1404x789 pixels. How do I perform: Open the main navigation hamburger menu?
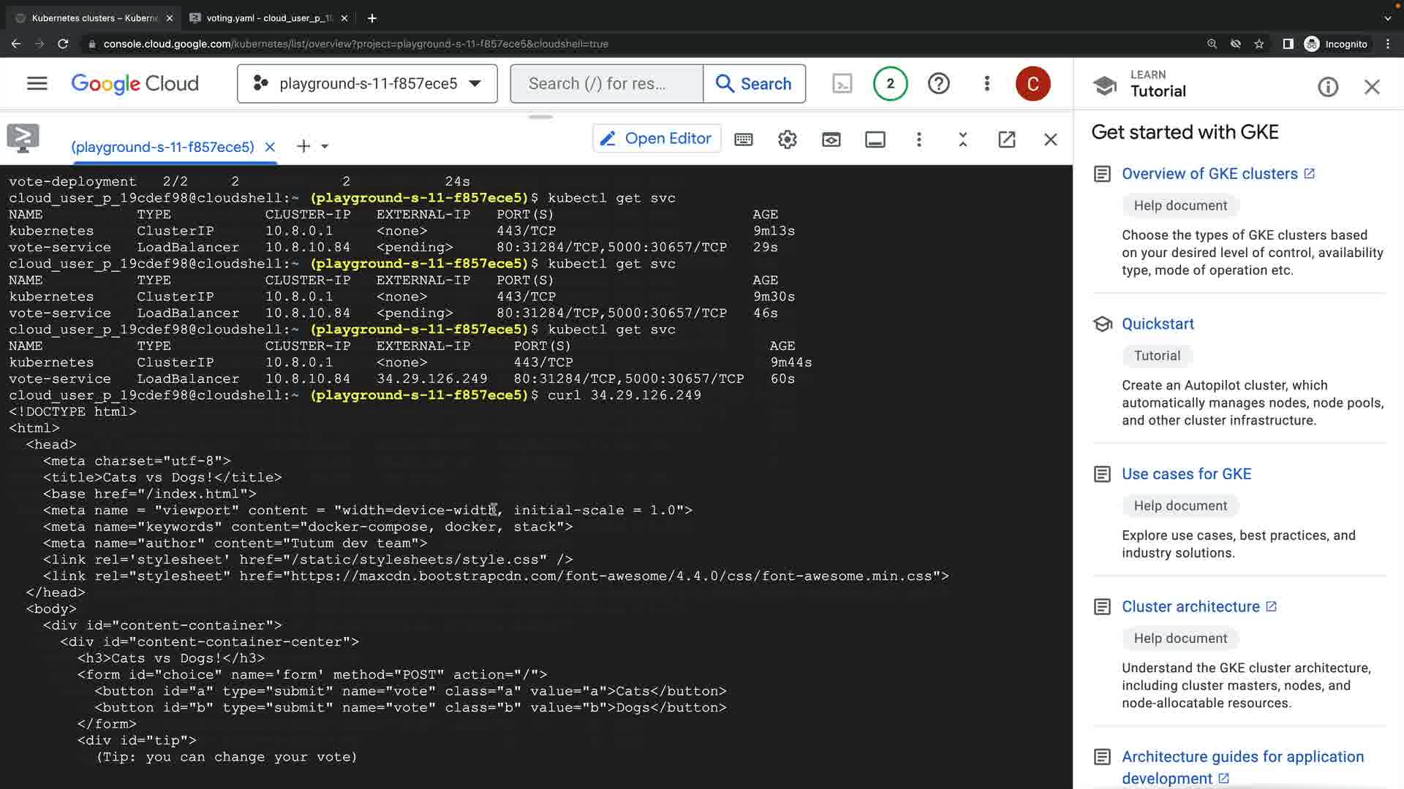coord(37,83)
